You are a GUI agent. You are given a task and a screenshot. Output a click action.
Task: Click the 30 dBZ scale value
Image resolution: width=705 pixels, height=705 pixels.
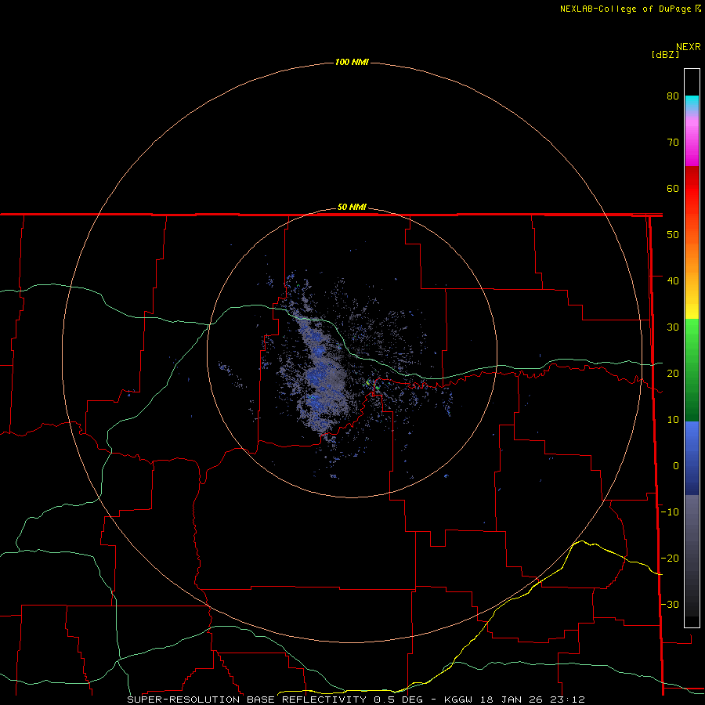pos(673,327)
